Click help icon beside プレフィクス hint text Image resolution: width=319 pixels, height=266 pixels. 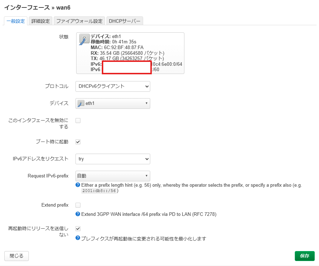pos(78,238)
